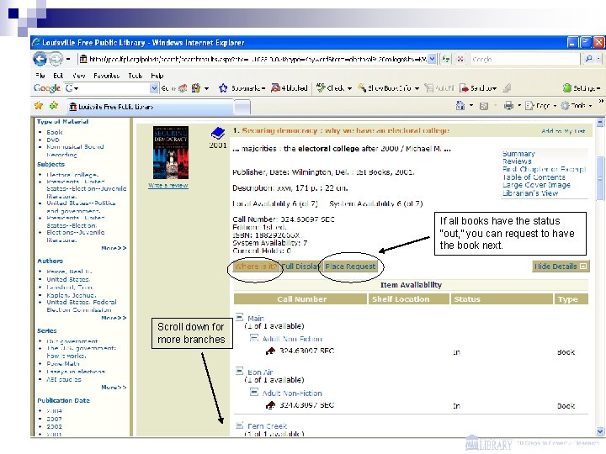Click the Place Request button
The height and width of the screenshot is (454, 606).
pos(350,267)
